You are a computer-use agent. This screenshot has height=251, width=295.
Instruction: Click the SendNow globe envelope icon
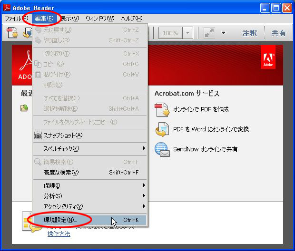point(162,149)
